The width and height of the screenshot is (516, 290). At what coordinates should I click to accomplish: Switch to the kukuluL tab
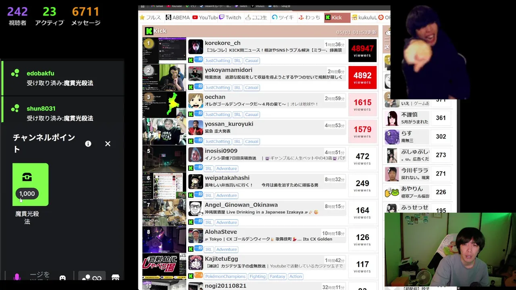click(x=364, y=17)
